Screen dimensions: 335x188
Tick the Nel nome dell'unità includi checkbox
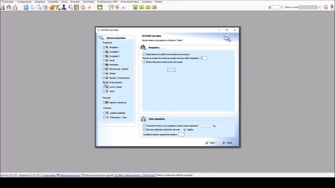tap(144, 130)
